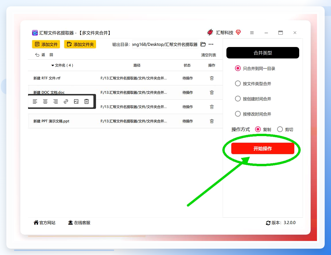This screenshot has width=331, height=255.
Task: Open 在线客服 support link
Action: coord(79,223)
